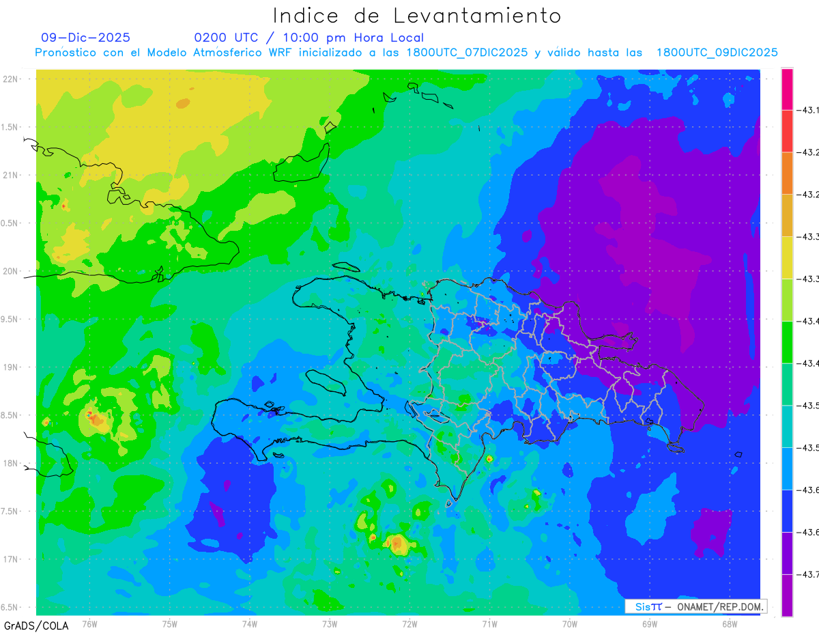Click the '18N' latitude label
Viewport: 819px width, 633px height.
(x=11, y=463)
